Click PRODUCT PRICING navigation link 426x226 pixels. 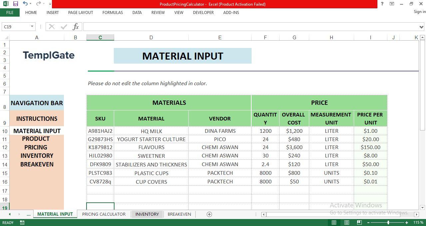(36, 143)
